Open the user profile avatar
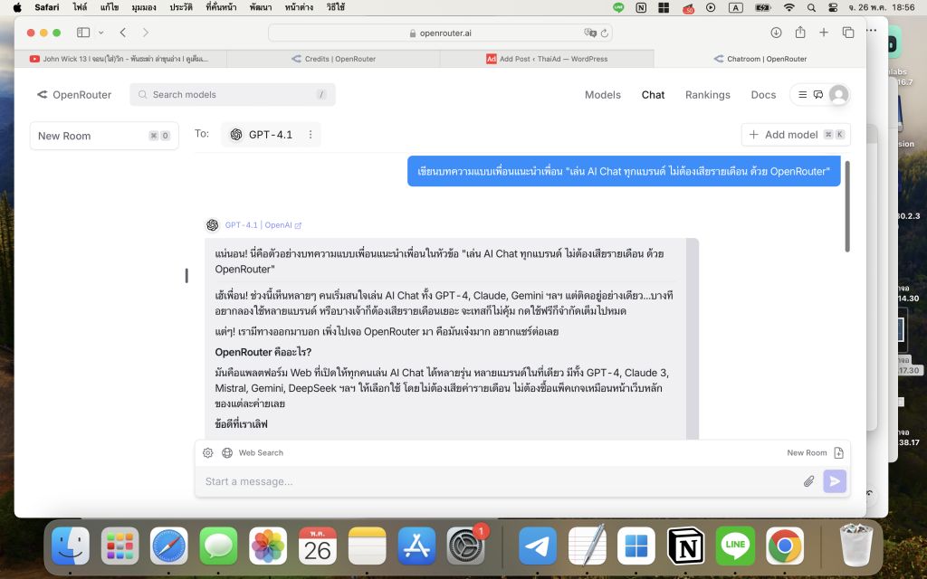Screen dimensions: 927x579 (838, 94)
